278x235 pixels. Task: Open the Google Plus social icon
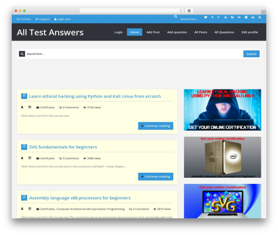(x=219, y=17)
